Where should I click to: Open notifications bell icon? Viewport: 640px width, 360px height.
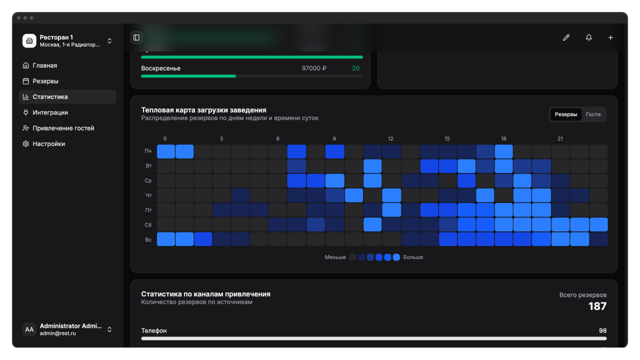(588, 37)
